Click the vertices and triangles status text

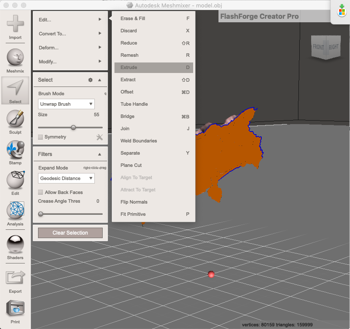point(277,325)
